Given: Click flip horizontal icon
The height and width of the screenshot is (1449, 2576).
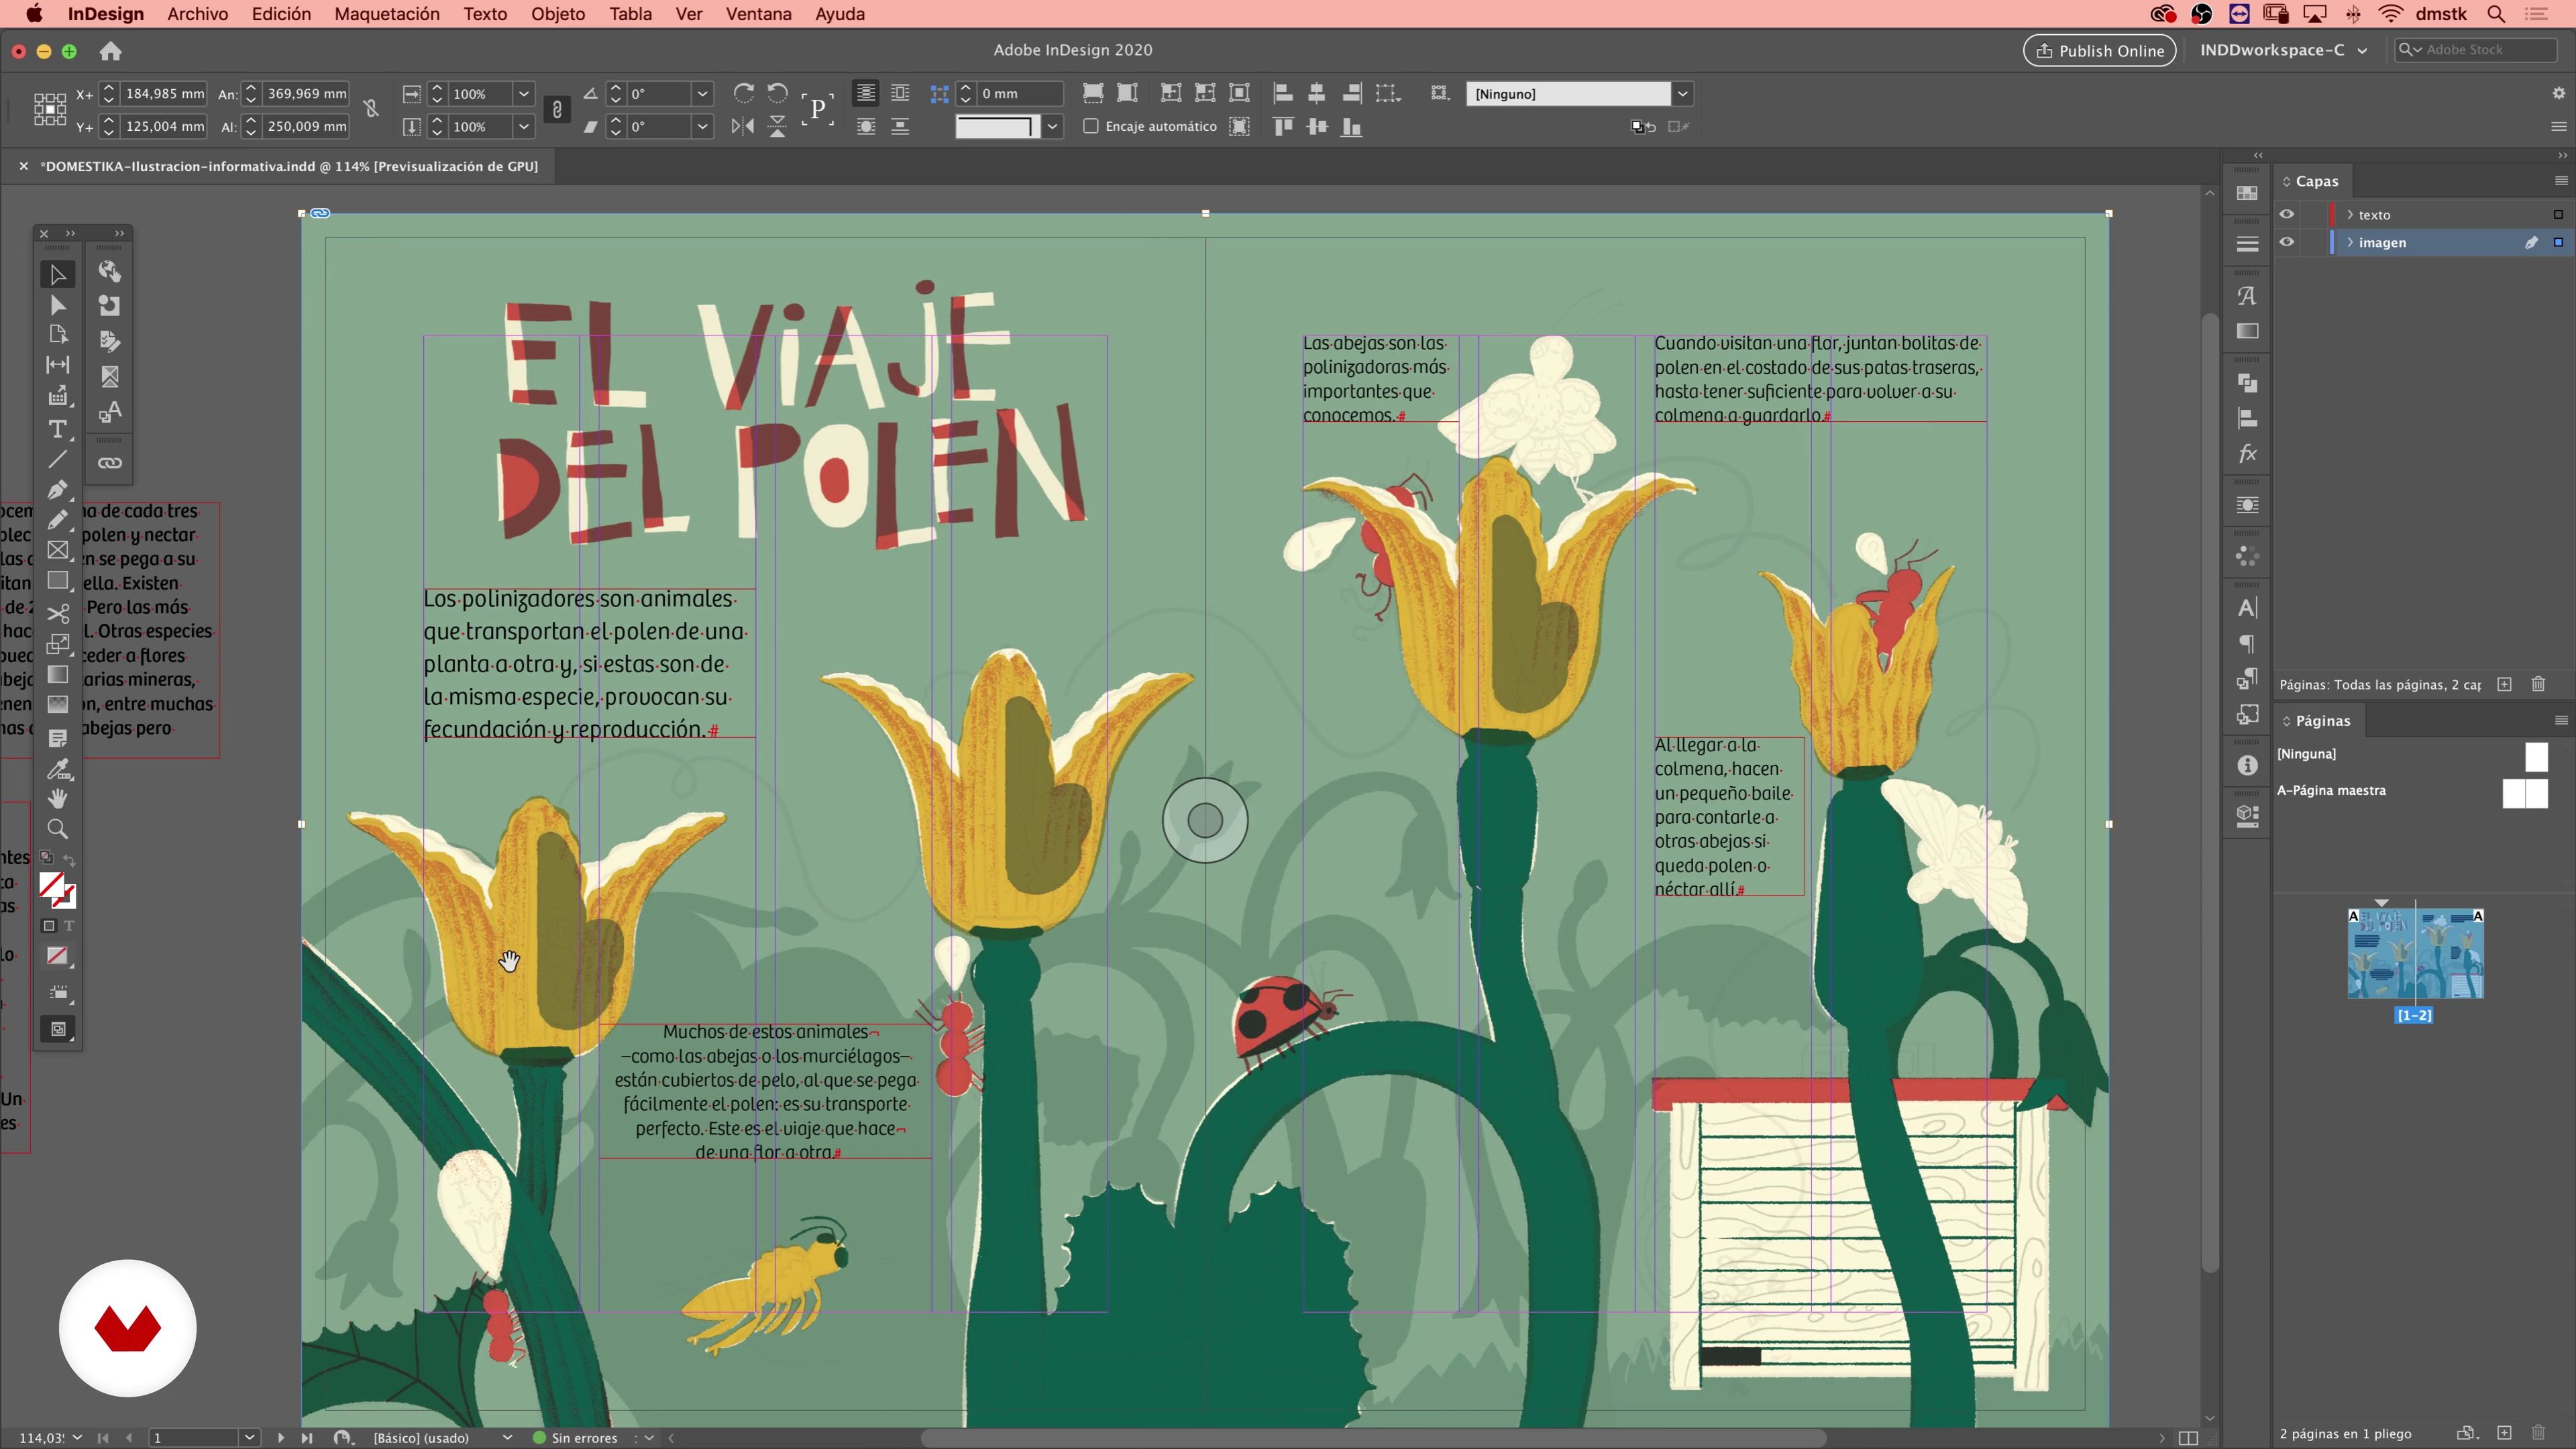Looking at the screenshot, I should (743, 127).
